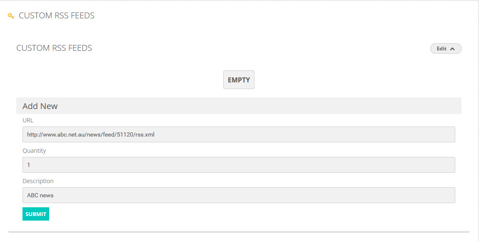
Task: Click the divider line below Submit
Action: [239, 231]
